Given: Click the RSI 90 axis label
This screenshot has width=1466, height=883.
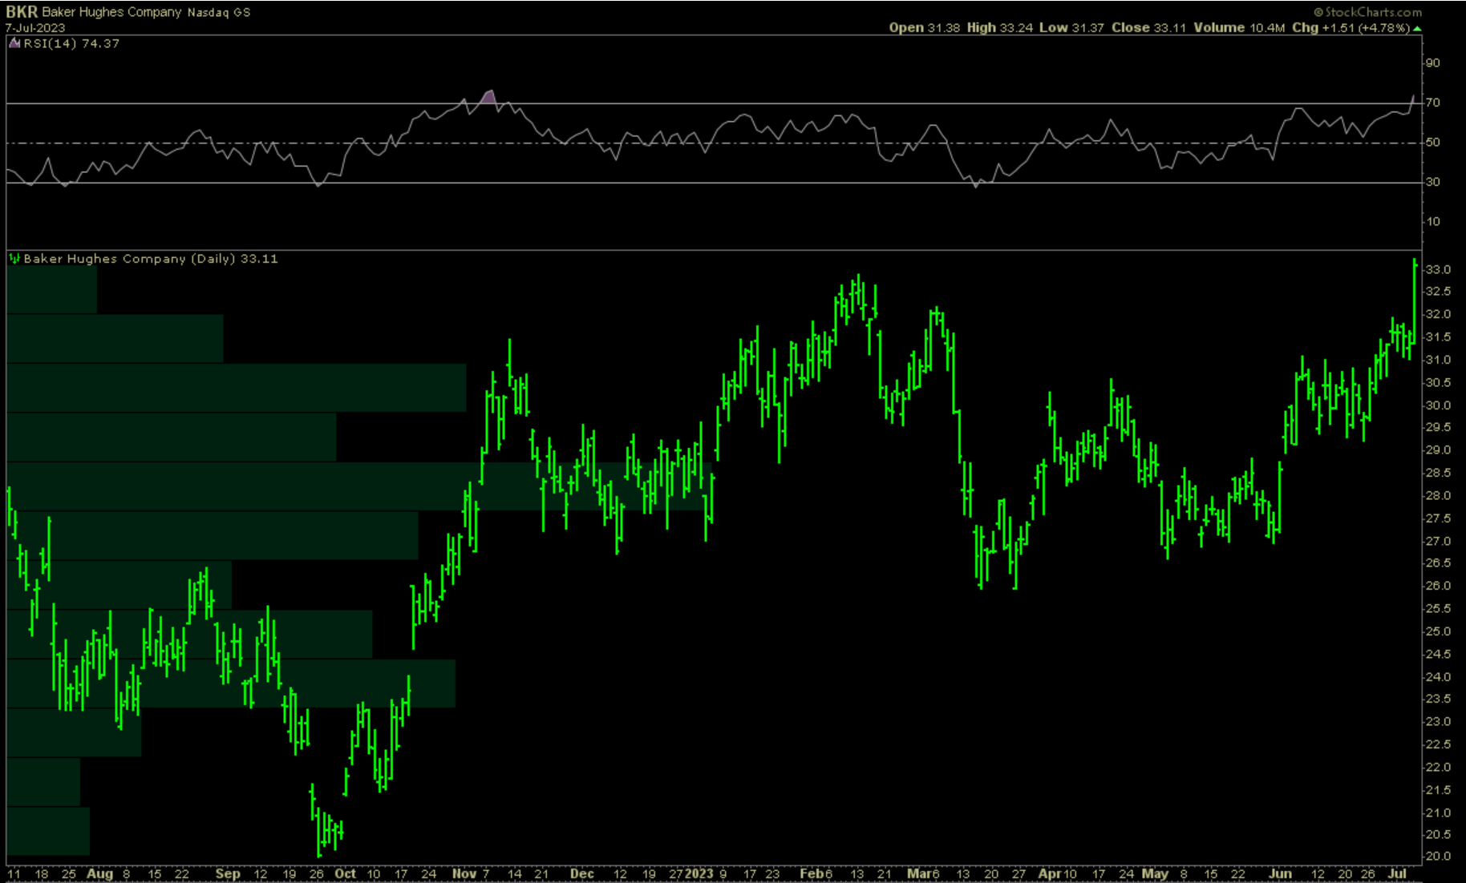Looking at the screenshot, I should (1433, 63).
